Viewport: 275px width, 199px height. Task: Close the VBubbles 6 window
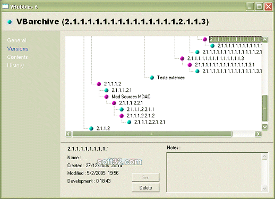tap(269, 7)
